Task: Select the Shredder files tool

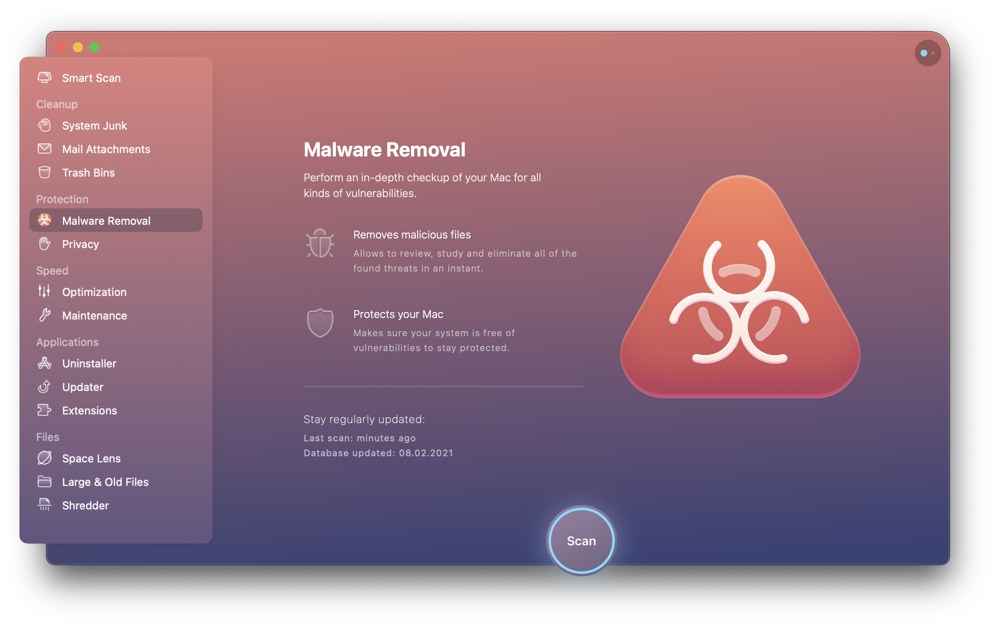Action: click(85, 505)
